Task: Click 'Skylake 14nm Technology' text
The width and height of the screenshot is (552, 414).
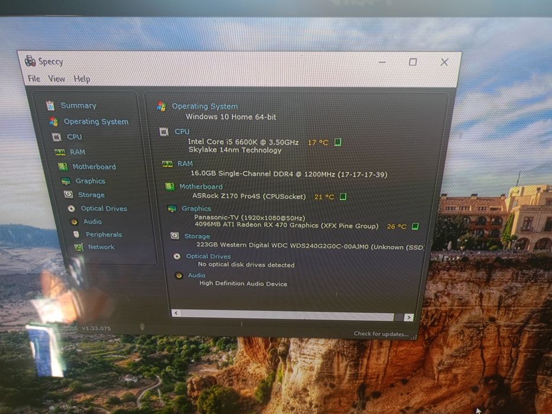Action: point(235,150)
